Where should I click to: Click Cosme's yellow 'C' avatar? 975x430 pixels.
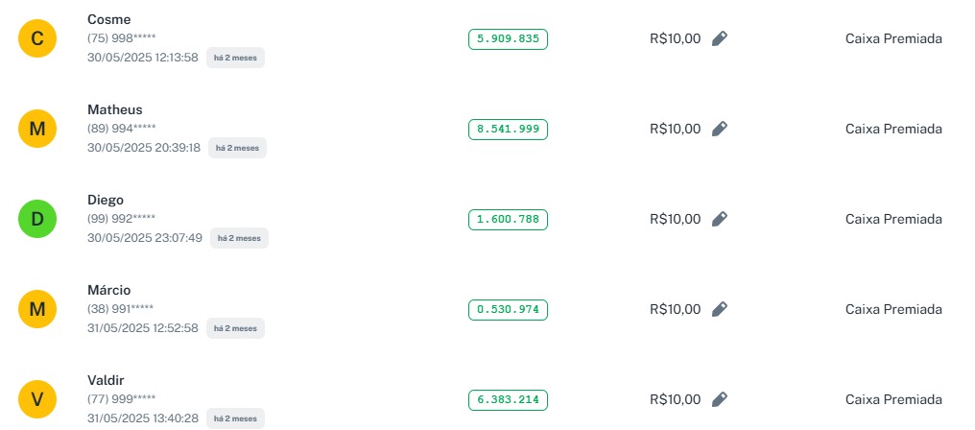[x=37, y=38]
